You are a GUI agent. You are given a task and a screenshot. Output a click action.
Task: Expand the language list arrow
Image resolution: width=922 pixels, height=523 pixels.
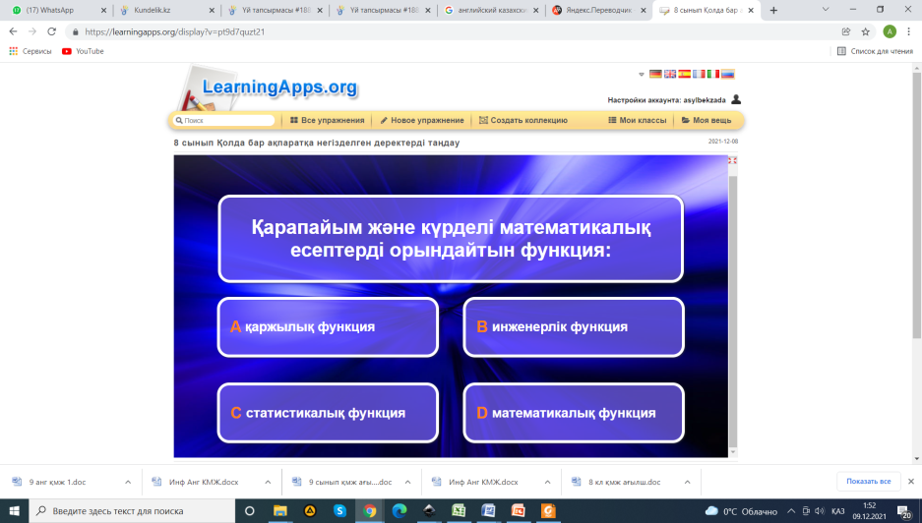(642, 75)
